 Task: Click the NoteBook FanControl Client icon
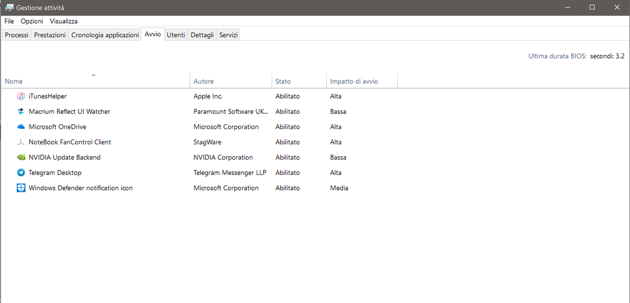click(21, 142)
